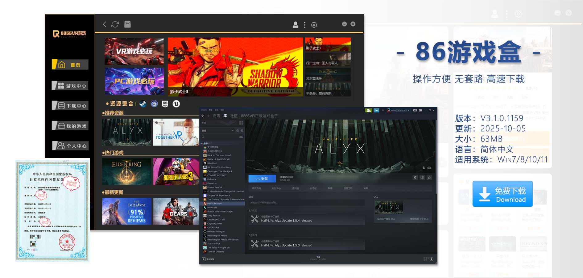Click the 免费下载 Download button
This screenshot has height=278, width=583.
tap(502, 194)
